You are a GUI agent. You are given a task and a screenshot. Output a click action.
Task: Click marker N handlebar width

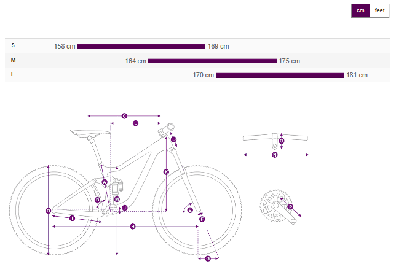coord(275,155)
